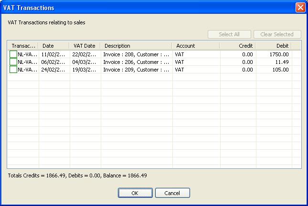Sort by the Account column header

[x=196, y=46]
